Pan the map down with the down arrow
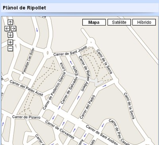The width and height of the screenshot is (159, 145). point(10,35)
